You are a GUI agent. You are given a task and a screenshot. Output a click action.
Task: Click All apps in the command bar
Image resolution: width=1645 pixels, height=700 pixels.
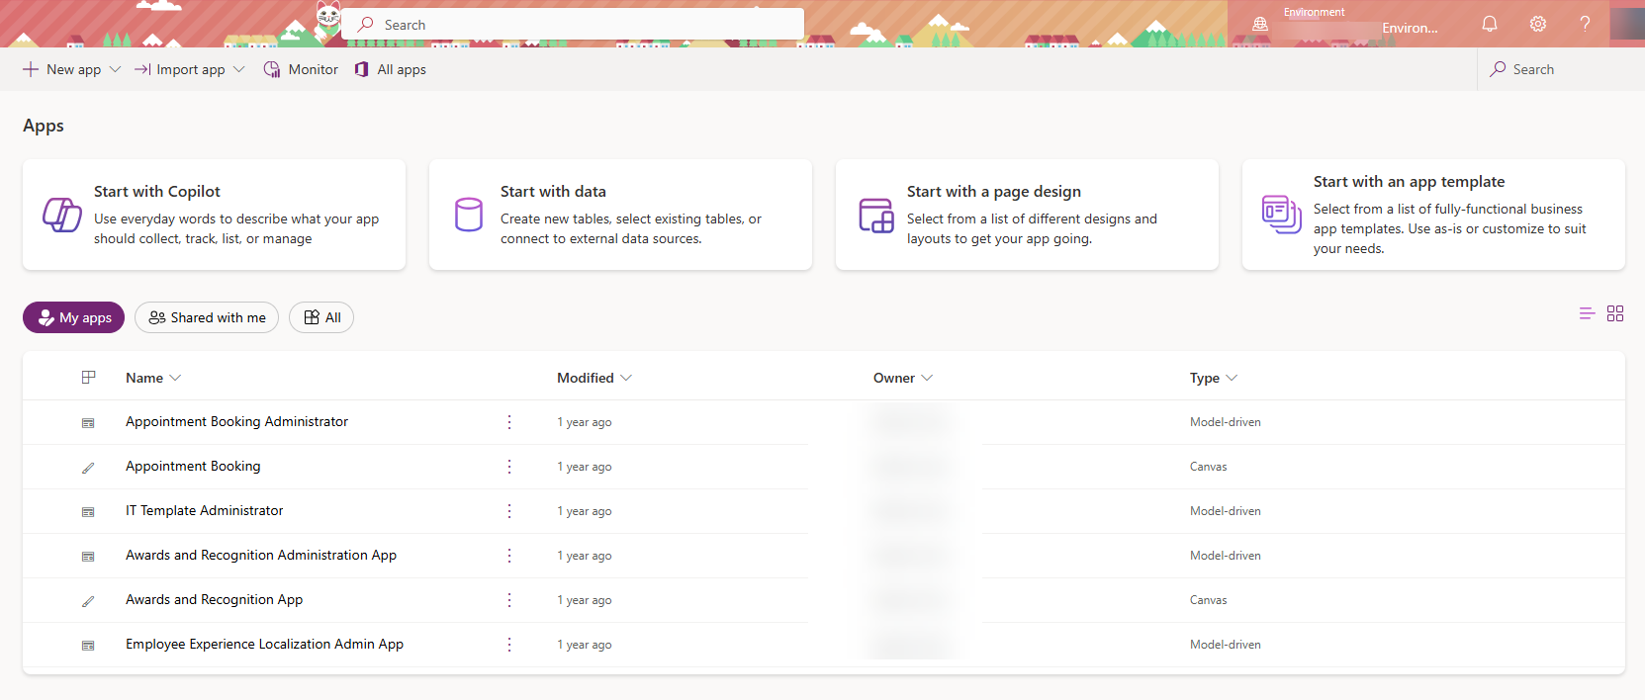(391, 69)
